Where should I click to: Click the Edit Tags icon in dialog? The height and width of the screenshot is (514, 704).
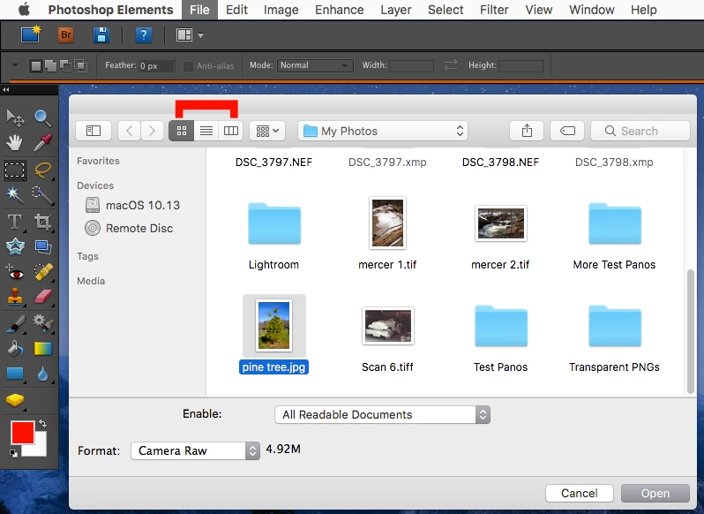tap(567, 131)
